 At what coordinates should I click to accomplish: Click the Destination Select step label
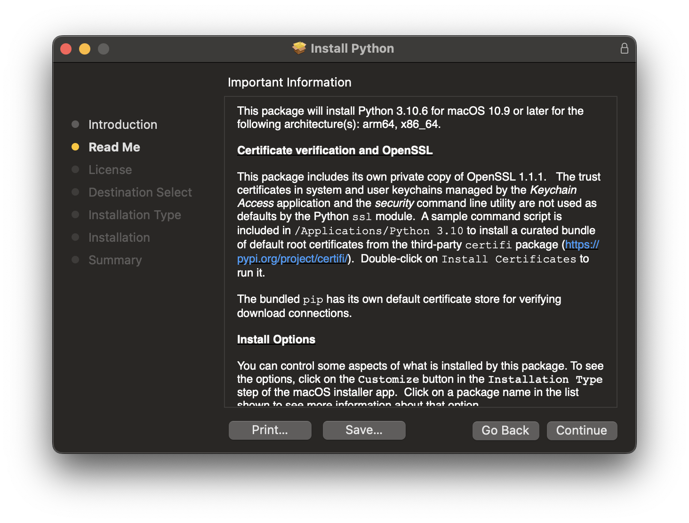[140, 192]
